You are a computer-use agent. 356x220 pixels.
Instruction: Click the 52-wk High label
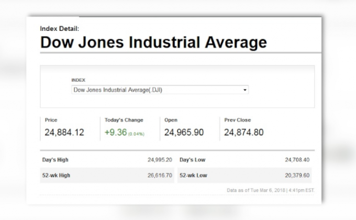coord(56,175)
